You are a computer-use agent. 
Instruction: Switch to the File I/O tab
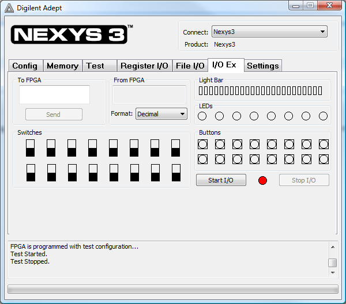point(190,66)
